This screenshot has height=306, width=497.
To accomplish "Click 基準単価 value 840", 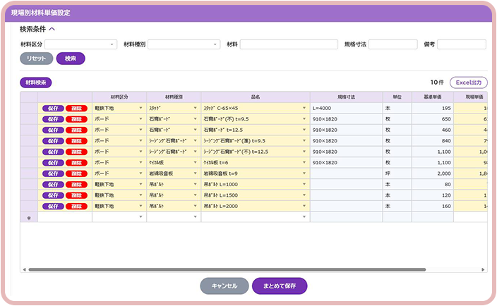I will pyautogui.click(x=433, y=141).
